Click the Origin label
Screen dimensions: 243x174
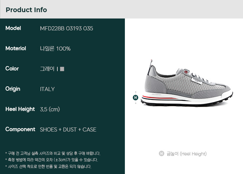pos(13,89)
